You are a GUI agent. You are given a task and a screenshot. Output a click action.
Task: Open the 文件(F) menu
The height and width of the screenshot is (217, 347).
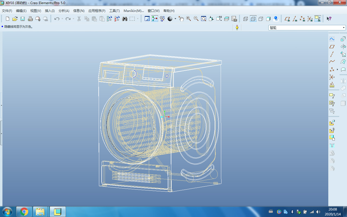pyautogui.click(x=7, y=11)
